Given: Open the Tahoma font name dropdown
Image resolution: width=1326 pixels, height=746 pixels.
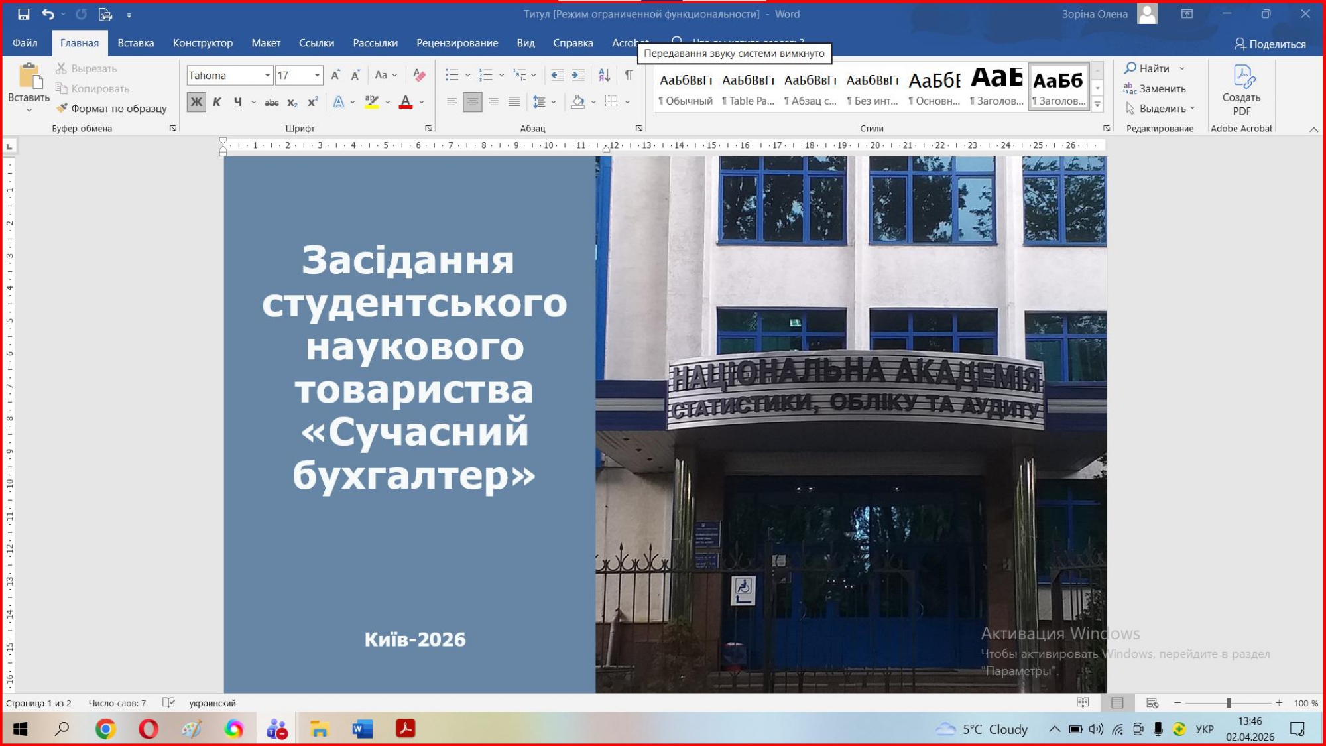Looking at the screenshot, I should (x=267, y=76).
